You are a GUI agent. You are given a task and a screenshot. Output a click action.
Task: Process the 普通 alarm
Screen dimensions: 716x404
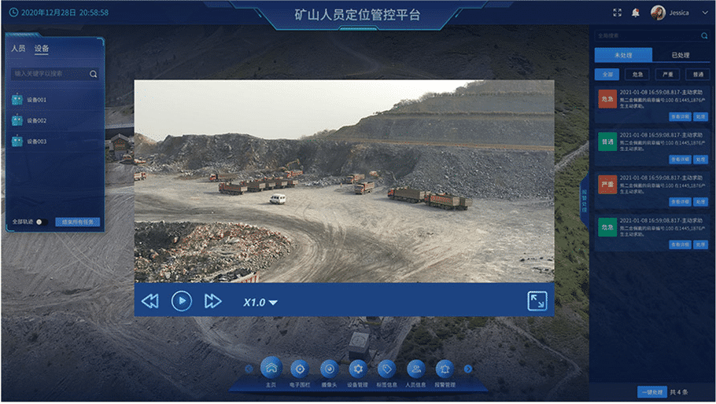[701, 160]
